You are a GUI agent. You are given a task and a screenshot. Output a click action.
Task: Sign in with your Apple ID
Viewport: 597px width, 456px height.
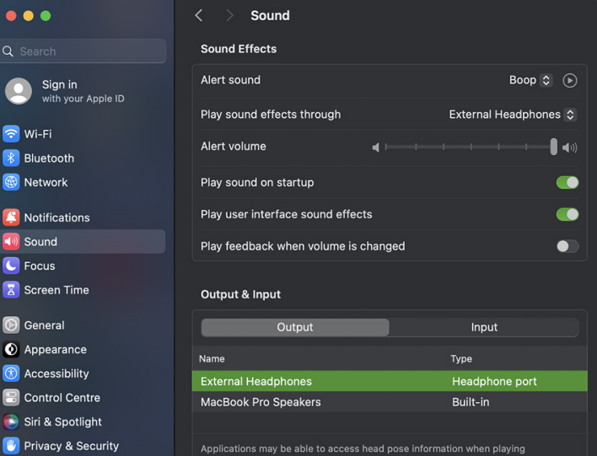pyautogui.click(x=83, y=91)
